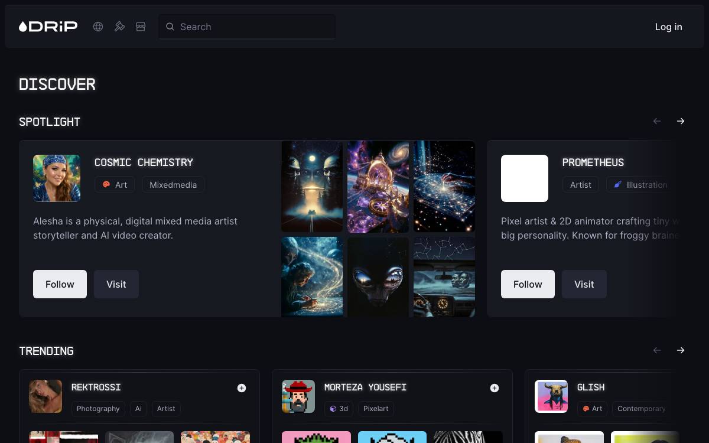Screen dimensions: 709x443
Task: Click plus icon to follow Morteza Yousefi
Action: 495,388
